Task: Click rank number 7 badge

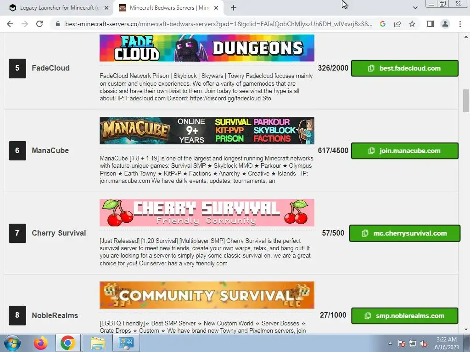Action: click(17, 233)
